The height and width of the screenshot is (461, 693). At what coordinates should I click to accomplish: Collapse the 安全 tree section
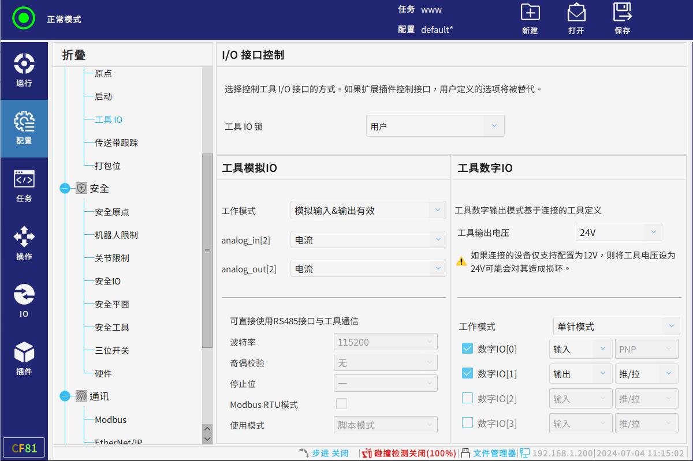click(x=65, y=189)
